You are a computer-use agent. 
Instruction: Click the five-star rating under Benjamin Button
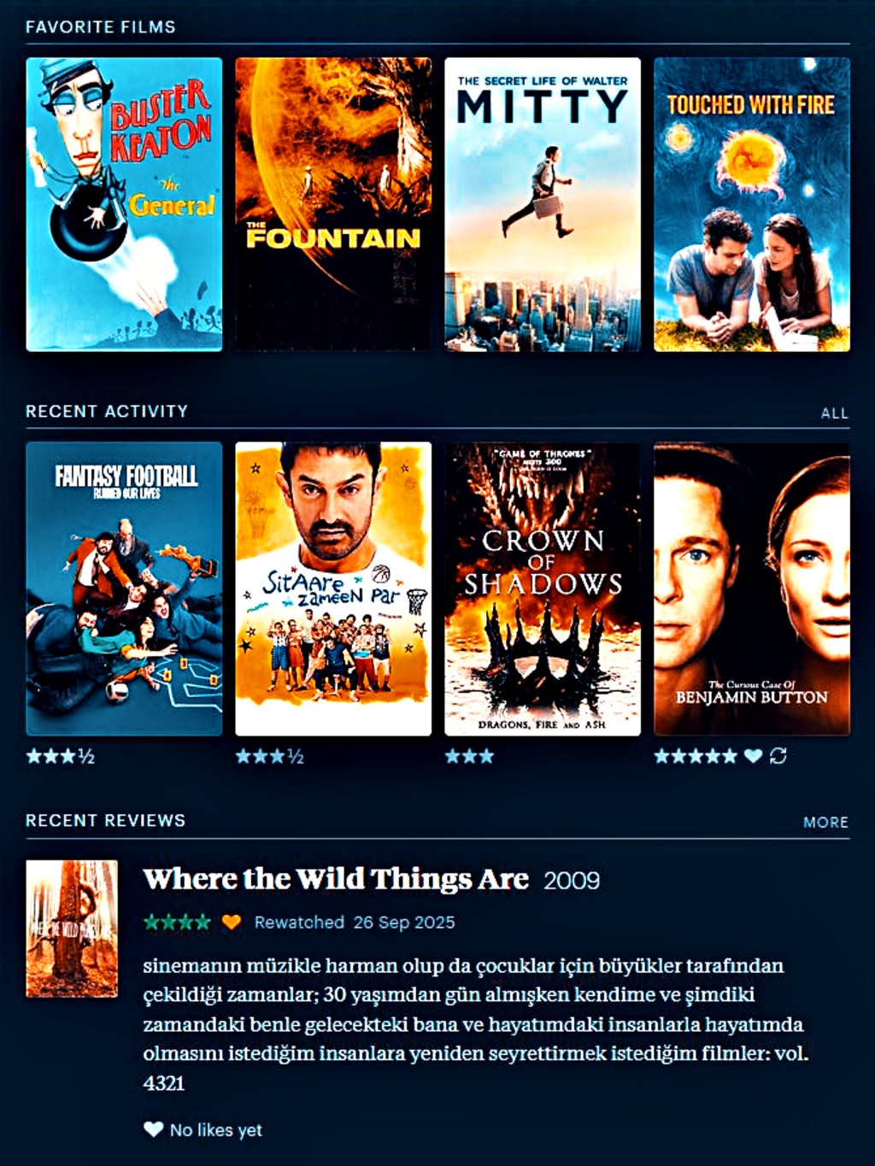pyautogui.click(x=696, y=756)
